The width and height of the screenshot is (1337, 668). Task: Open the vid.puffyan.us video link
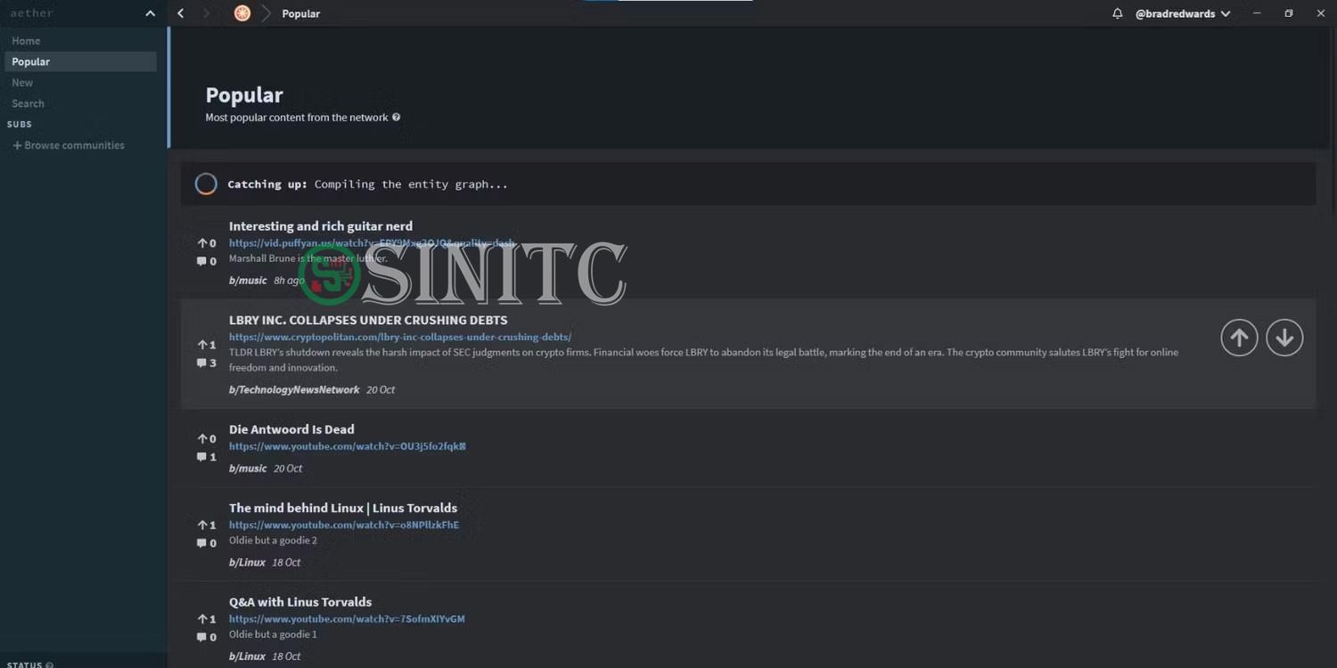[372, 243]
